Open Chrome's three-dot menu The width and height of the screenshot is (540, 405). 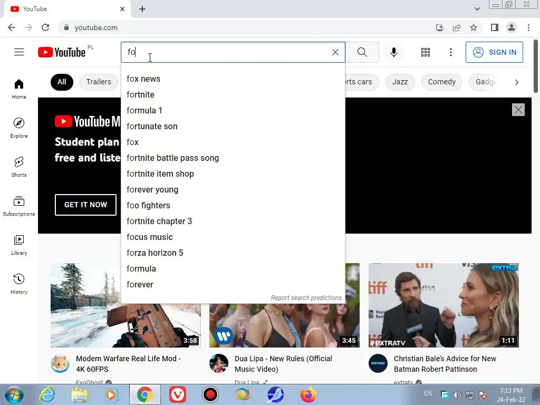528,27
